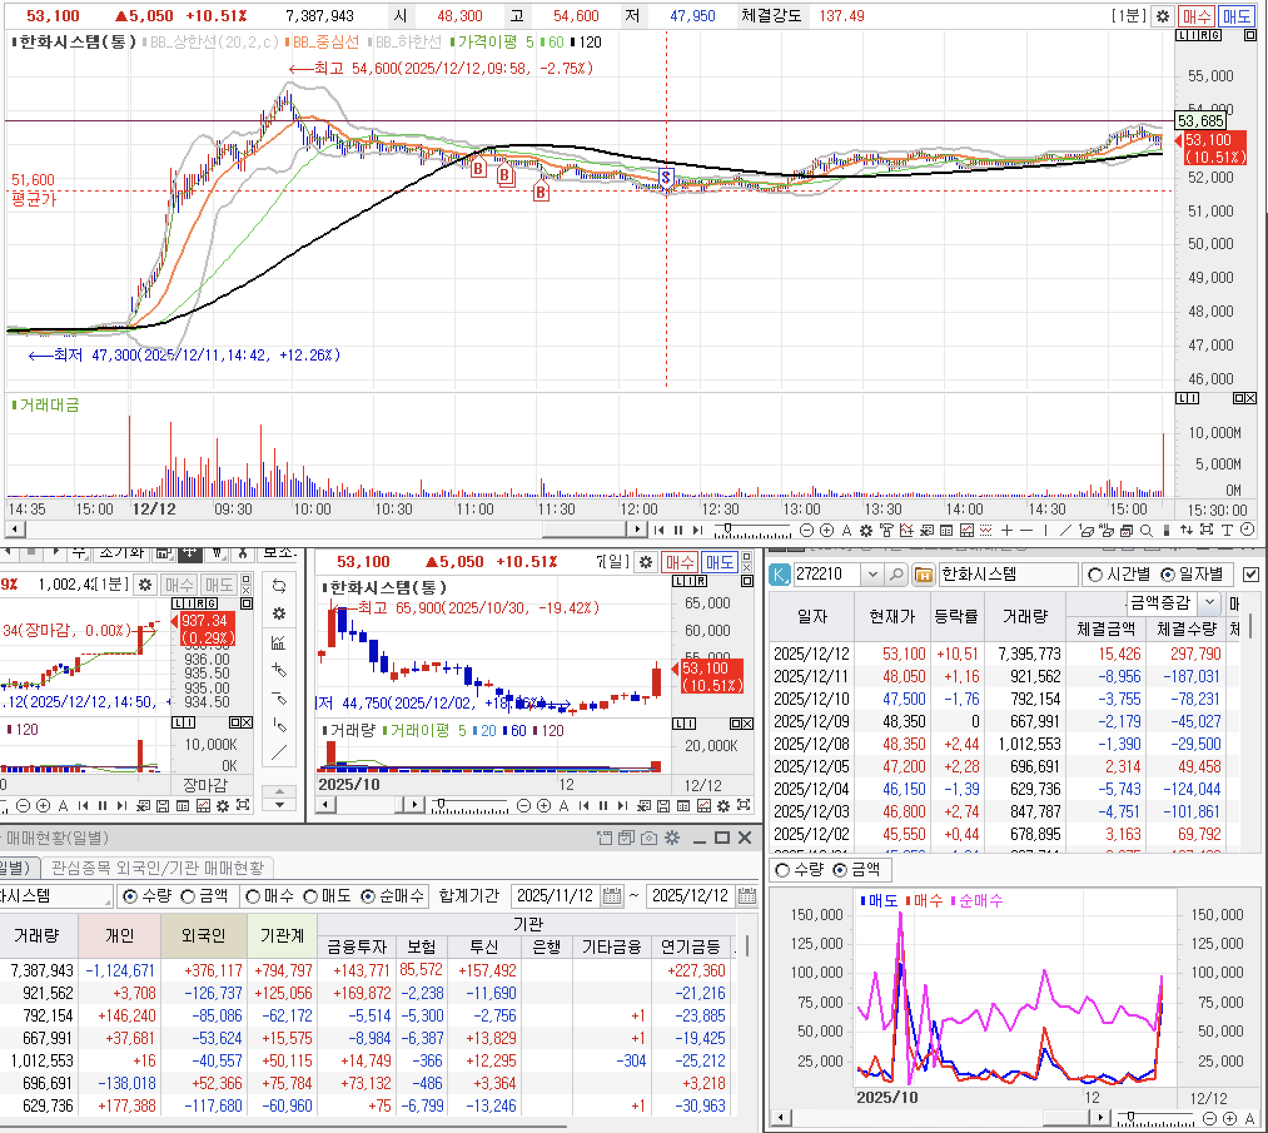Image resolution: width=1268 pixels, height=1133 pixels.
Task: Select the 순매수 radio in 매매현황 panel
Action: coord(368,896)
